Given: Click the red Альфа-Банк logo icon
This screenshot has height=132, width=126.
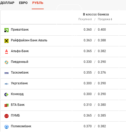Looking at the screenshot, I should point(7,52).
